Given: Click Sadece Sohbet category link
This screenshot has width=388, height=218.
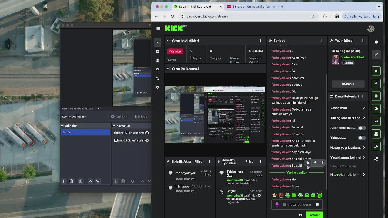Looking at the screenshot, I should [x=353, y=57].
